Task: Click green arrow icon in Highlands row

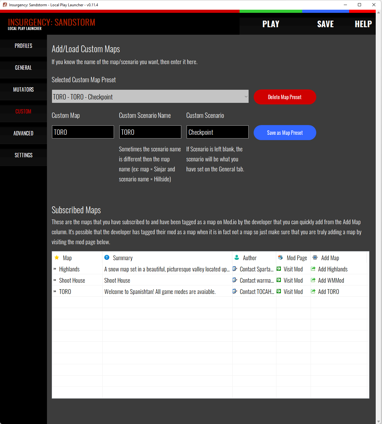Action: (279, 269)
